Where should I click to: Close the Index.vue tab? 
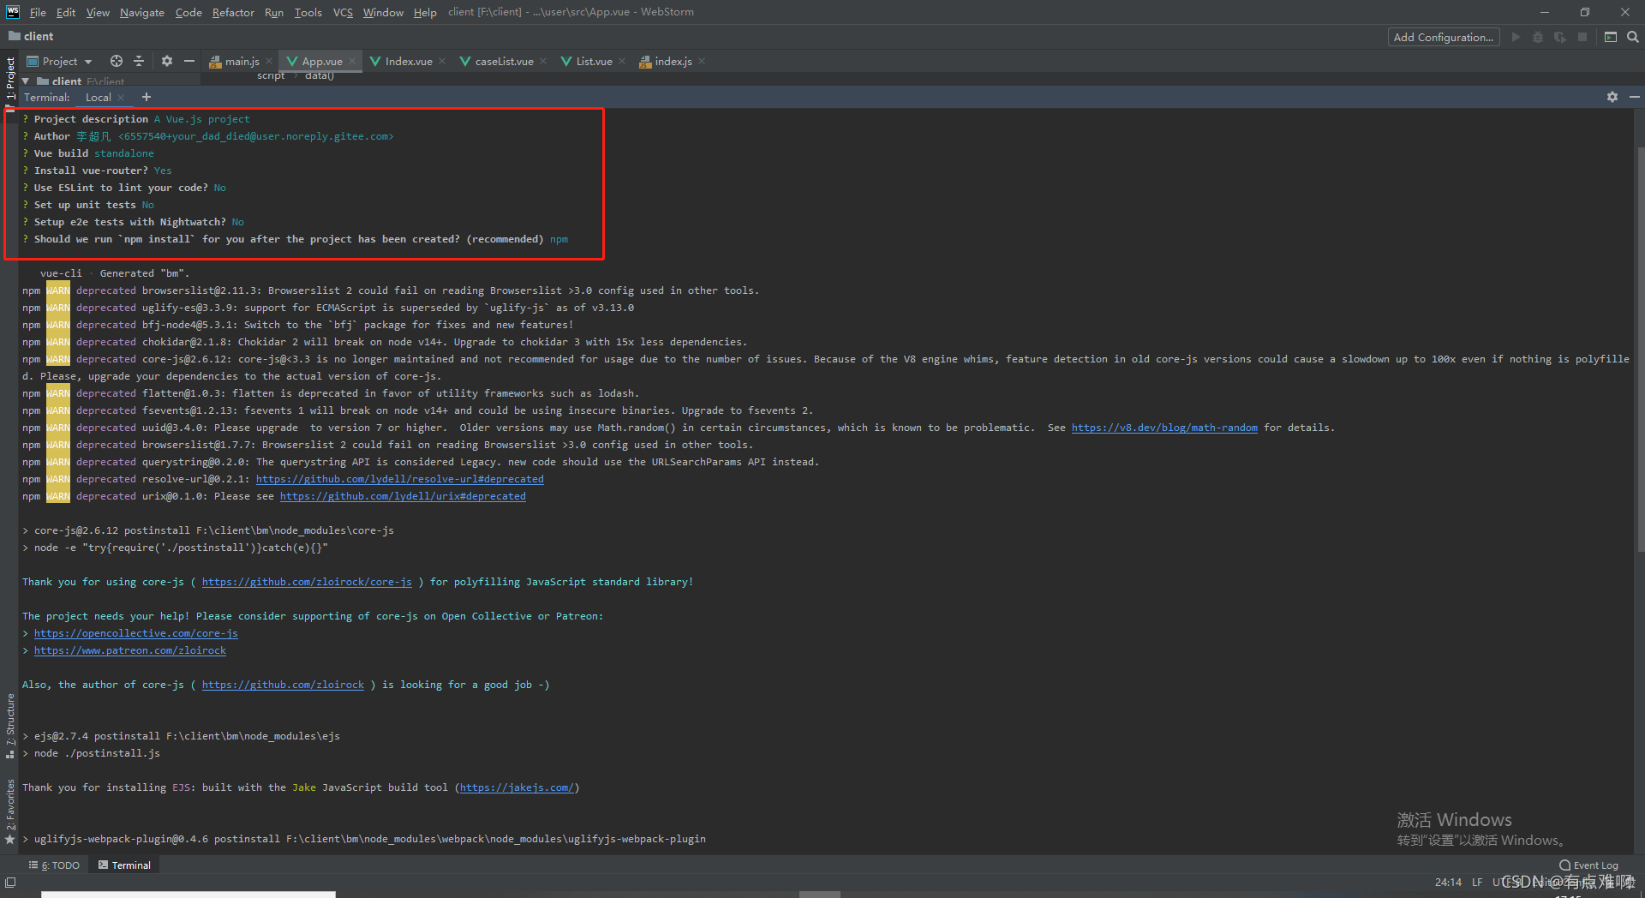[x=442, y=61]
